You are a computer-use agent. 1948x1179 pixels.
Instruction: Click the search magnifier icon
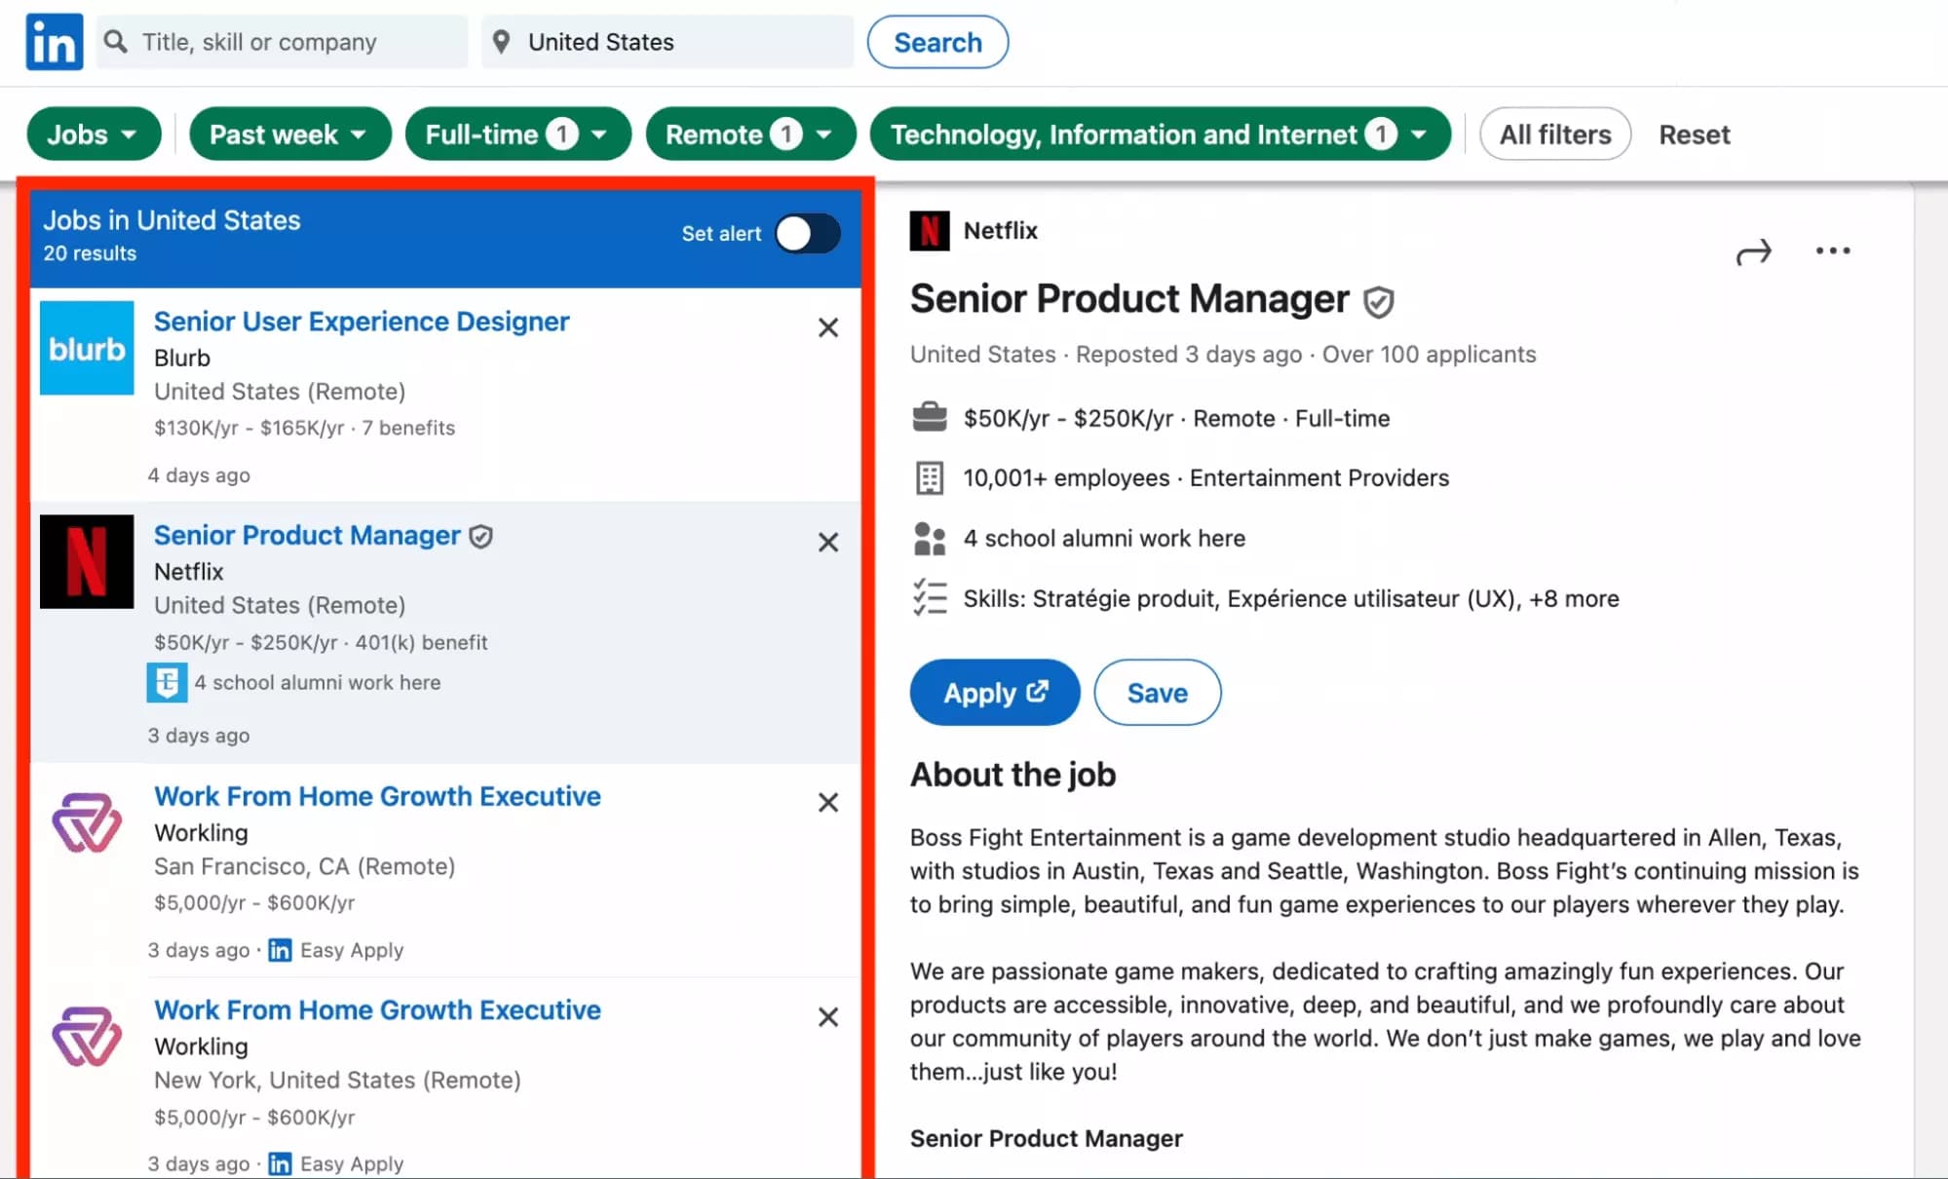[x=116, y=41]
